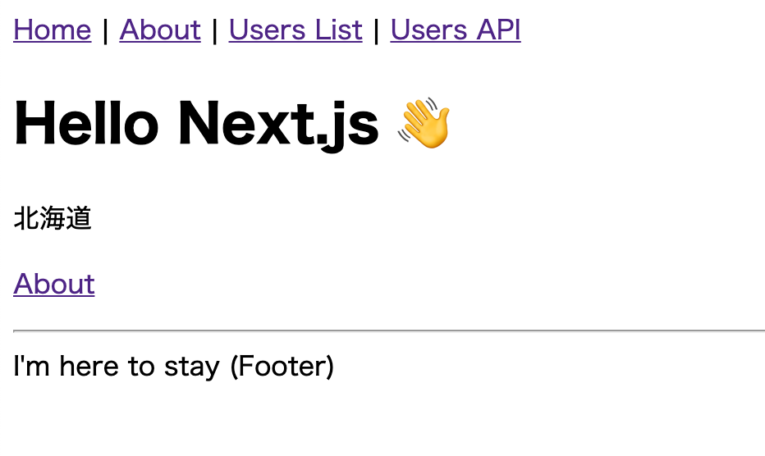Click the separator bar between Home and About
765x456 pixels.
[x=105, y=31]
